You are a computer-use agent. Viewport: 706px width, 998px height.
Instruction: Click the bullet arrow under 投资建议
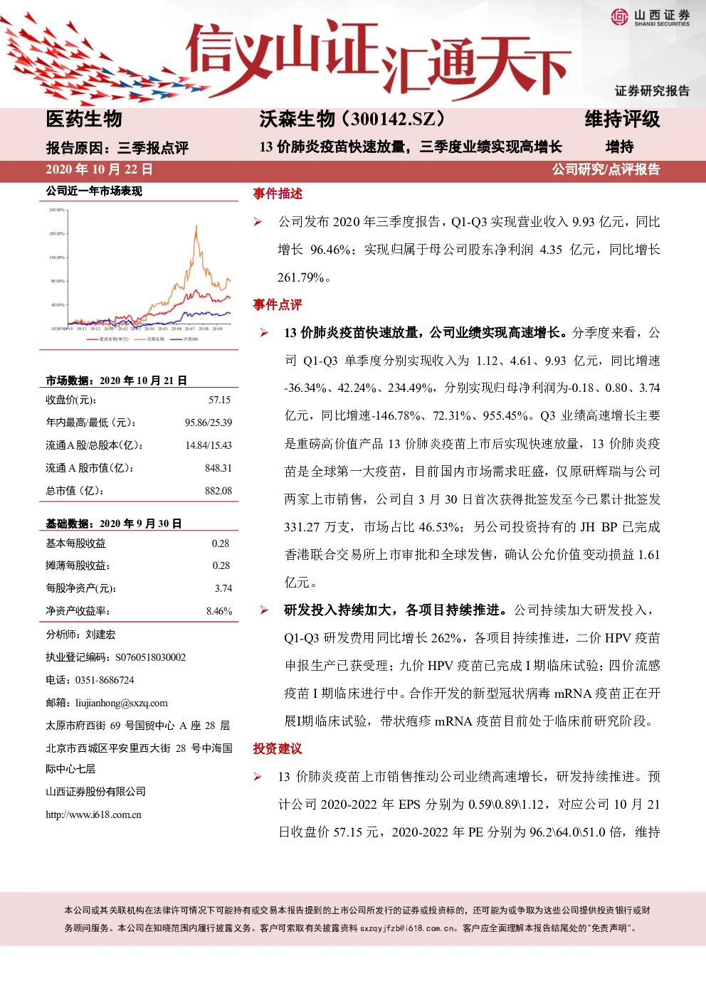pyautogui.click(x=258, y=777)
